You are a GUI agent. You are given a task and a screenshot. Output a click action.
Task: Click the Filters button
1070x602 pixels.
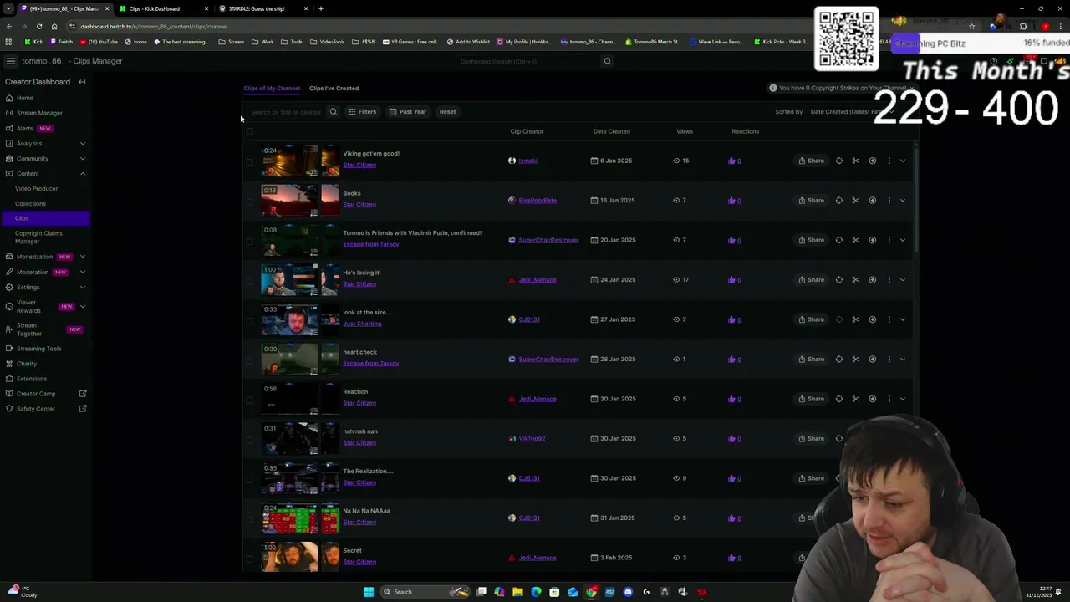point(362,112)
